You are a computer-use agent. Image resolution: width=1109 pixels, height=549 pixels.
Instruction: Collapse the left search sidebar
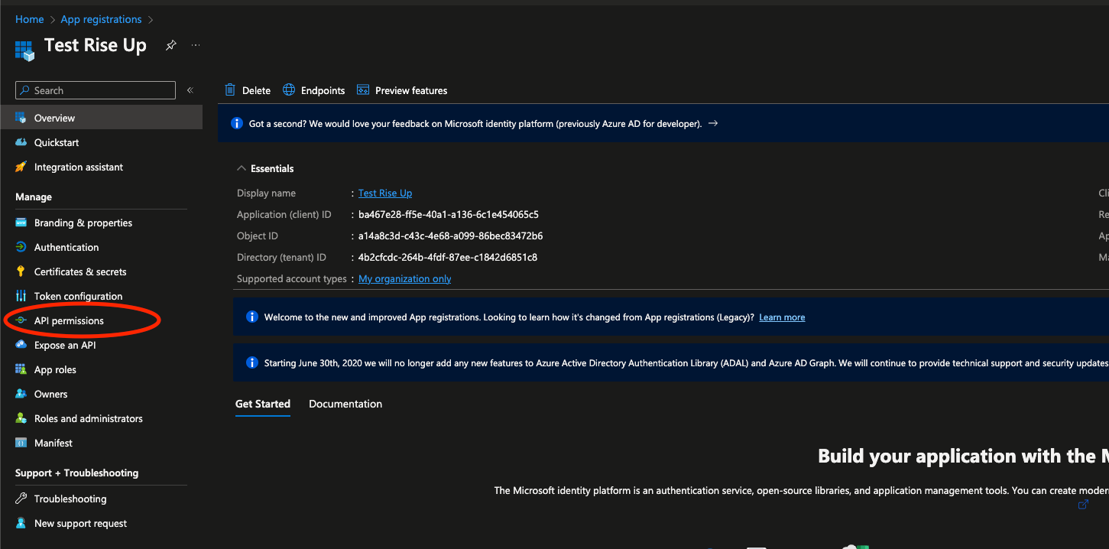click(190, 89)
